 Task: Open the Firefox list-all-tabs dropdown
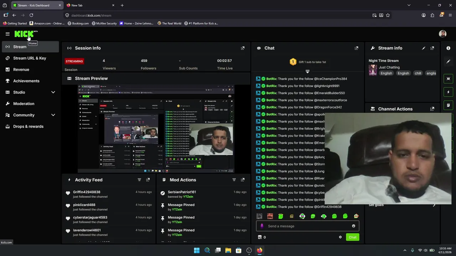coord(409,5)
